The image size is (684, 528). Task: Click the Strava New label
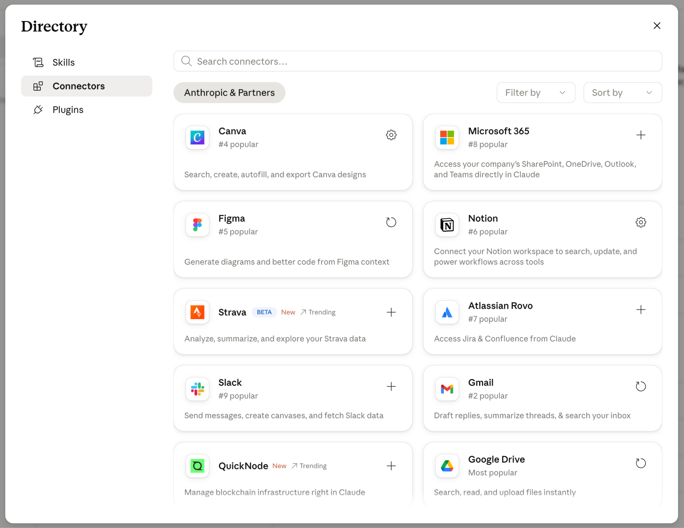point(288,312)
